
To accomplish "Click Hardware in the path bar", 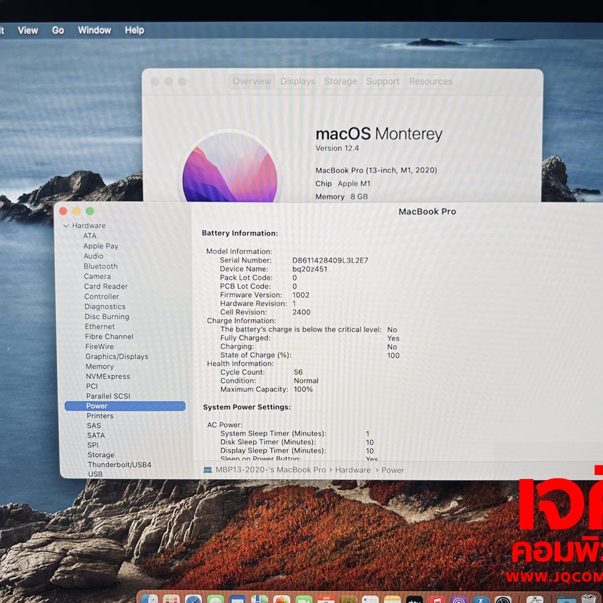I will 352,470.
